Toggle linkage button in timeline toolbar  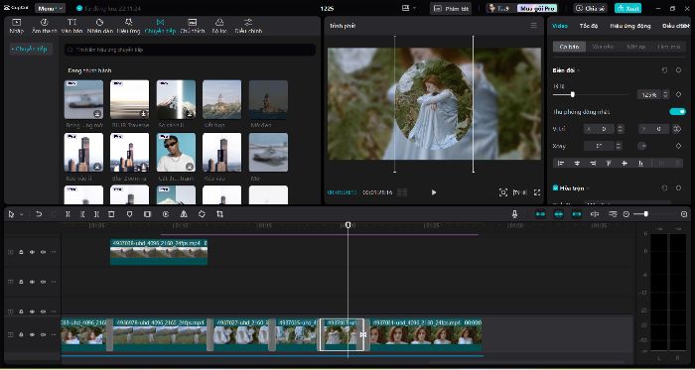pos(577,214)
